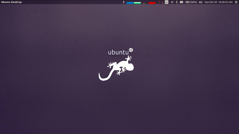Click the green memory usage graph
Viewport: 239px width, 134px height.
(137, 3)
